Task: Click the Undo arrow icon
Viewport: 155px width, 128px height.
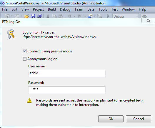Action: 69,16
